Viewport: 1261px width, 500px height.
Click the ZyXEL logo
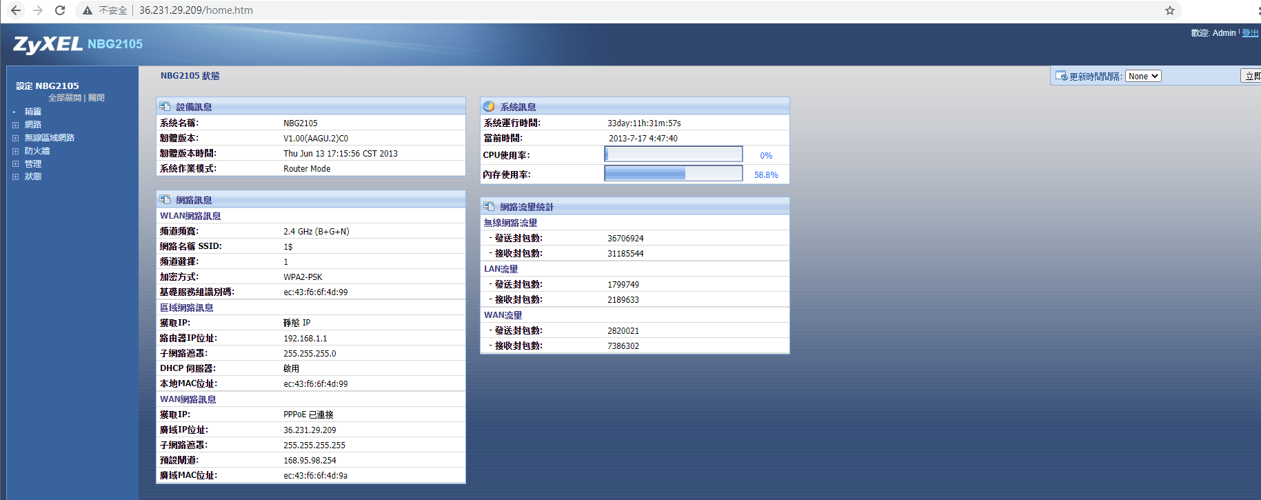coord(48,44)
